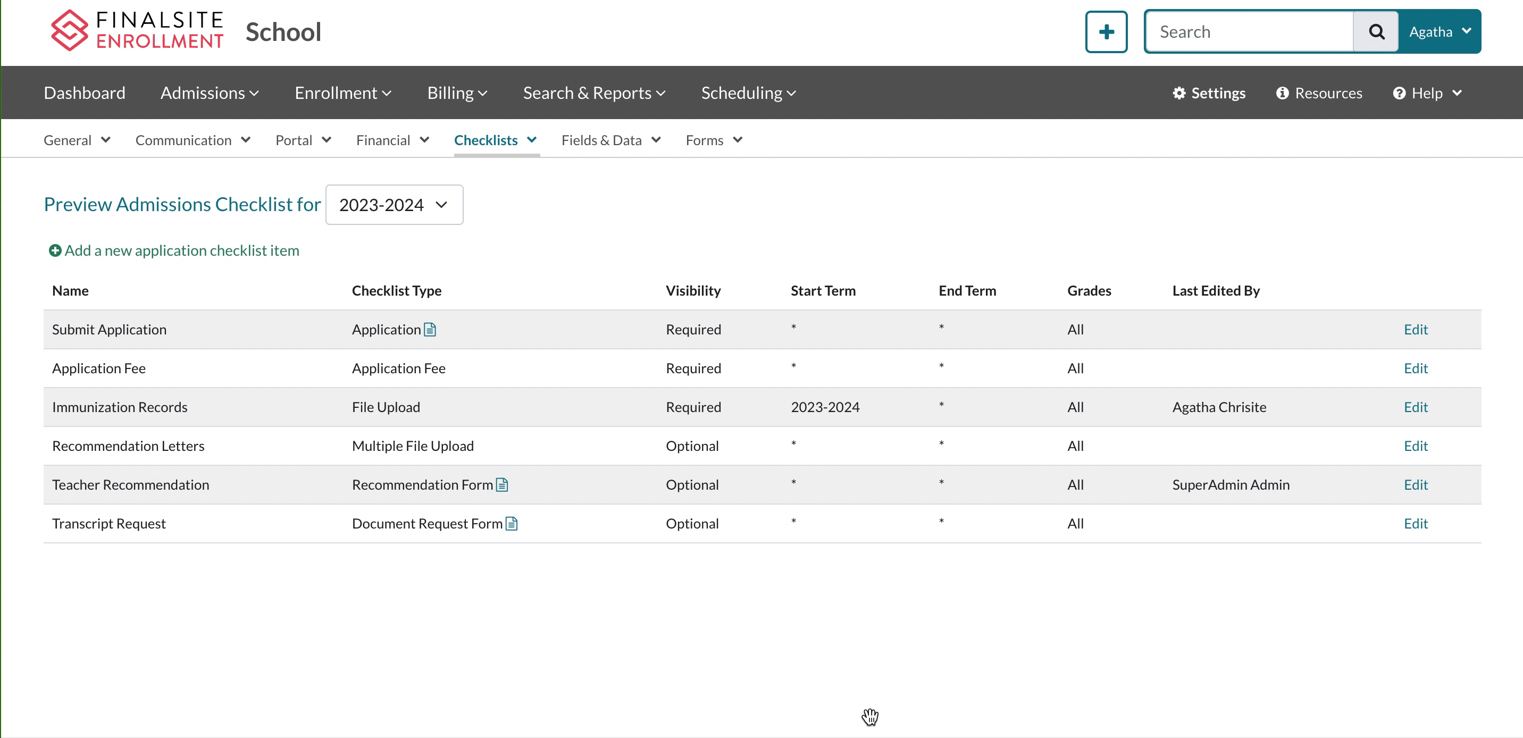Open the 2023-2024 year dropdown
This screenshot has width=1523, height=738.
tap(394, 205)
